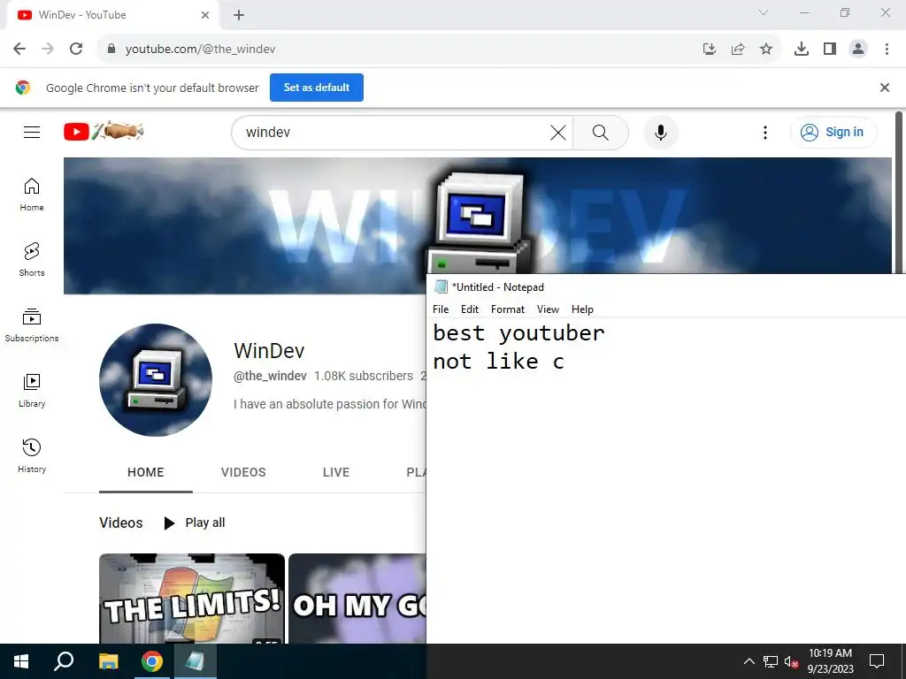This screenshot has height=679, width=906.
Task: Click Notepad icon in taskbar
Action: 195,661
